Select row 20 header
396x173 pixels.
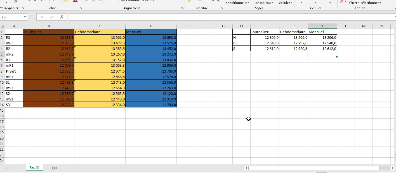(x=3, y=138)
